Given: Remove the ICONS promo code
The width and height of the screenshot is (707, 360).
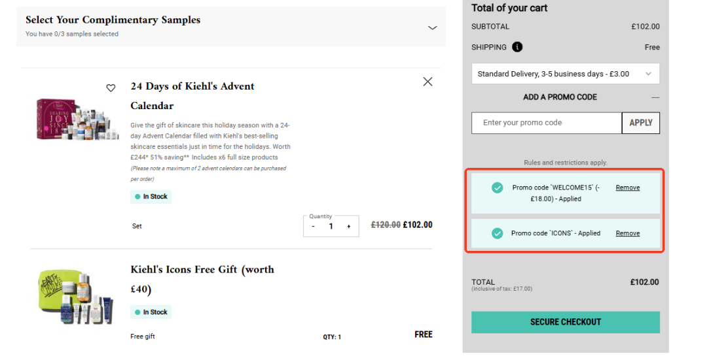Looking at the screenshot, I should (627, 233).
